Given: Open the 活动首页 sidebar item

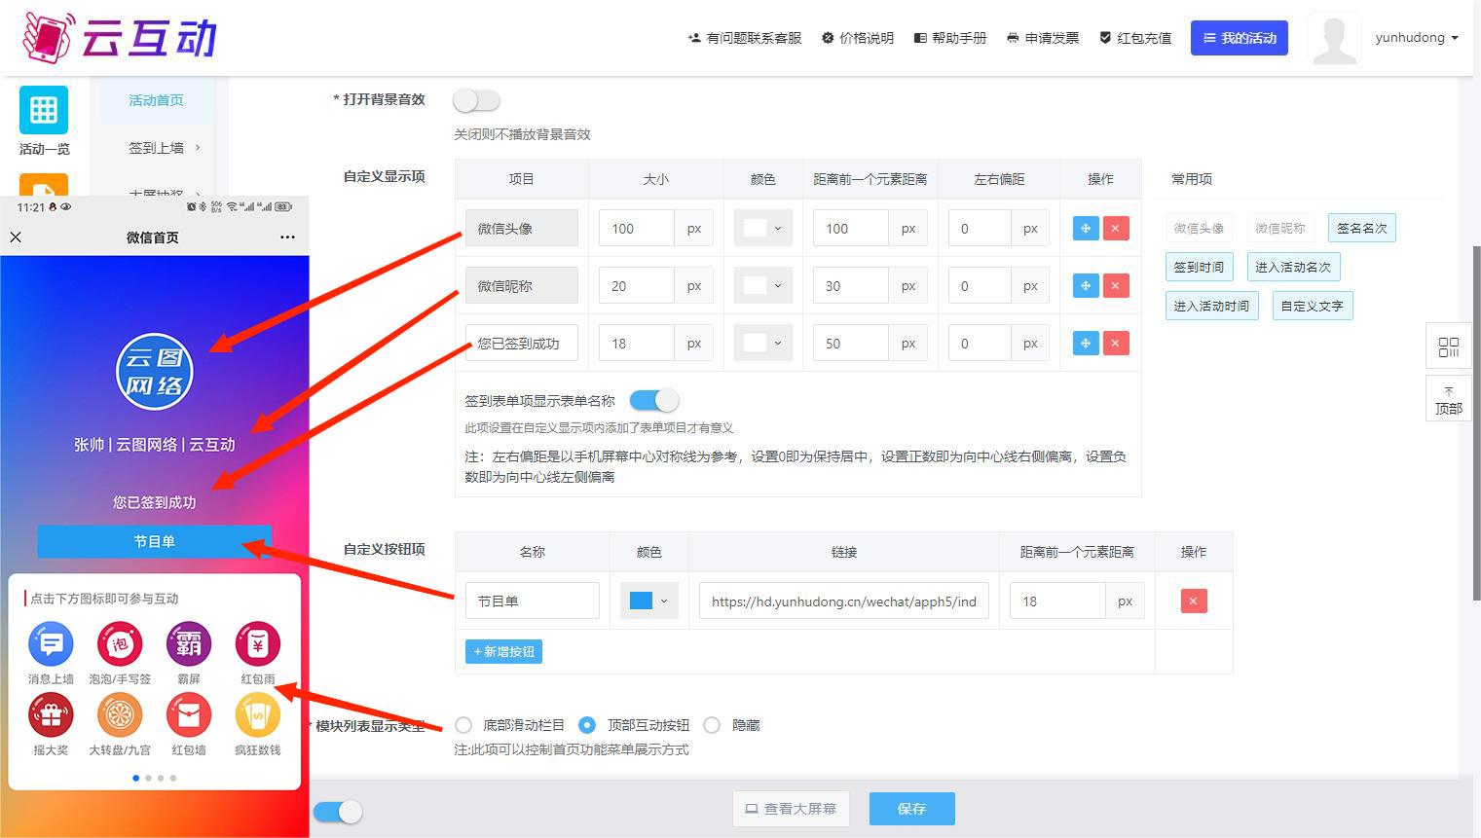Looking at the screenshot, I should [x=156, y=100].
